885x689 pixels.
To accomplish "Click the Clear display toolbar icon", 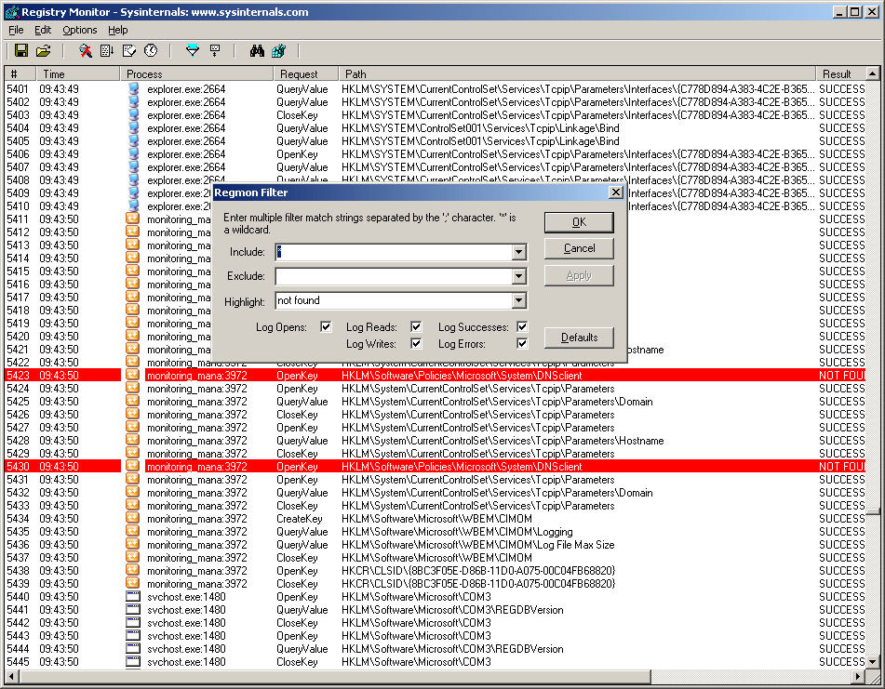I will (129, 51).
